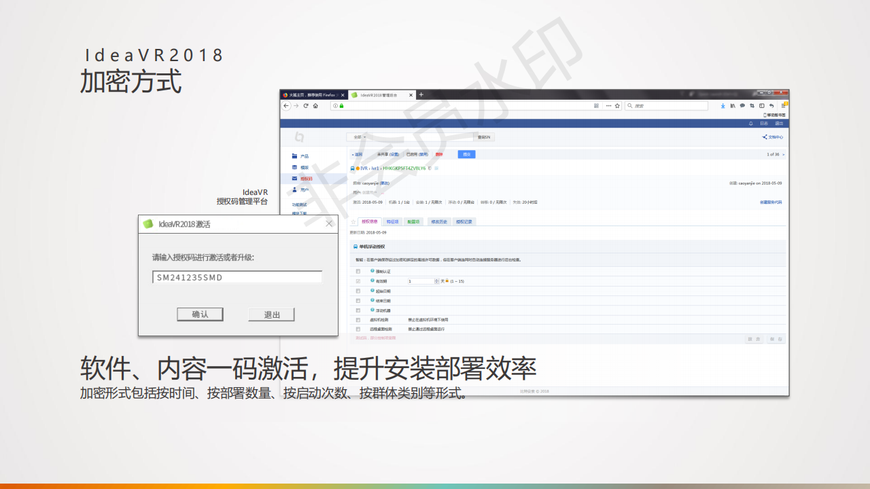Click the 日志 link in blue header
This screenshot has height=489, width=870.
click(x=764, y=124)
